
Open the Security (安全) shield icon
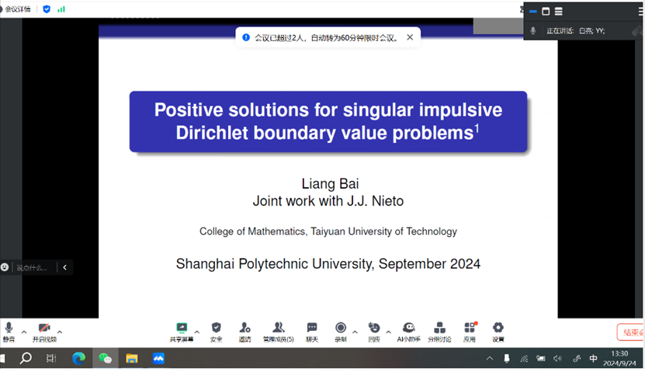coord(216,329)
